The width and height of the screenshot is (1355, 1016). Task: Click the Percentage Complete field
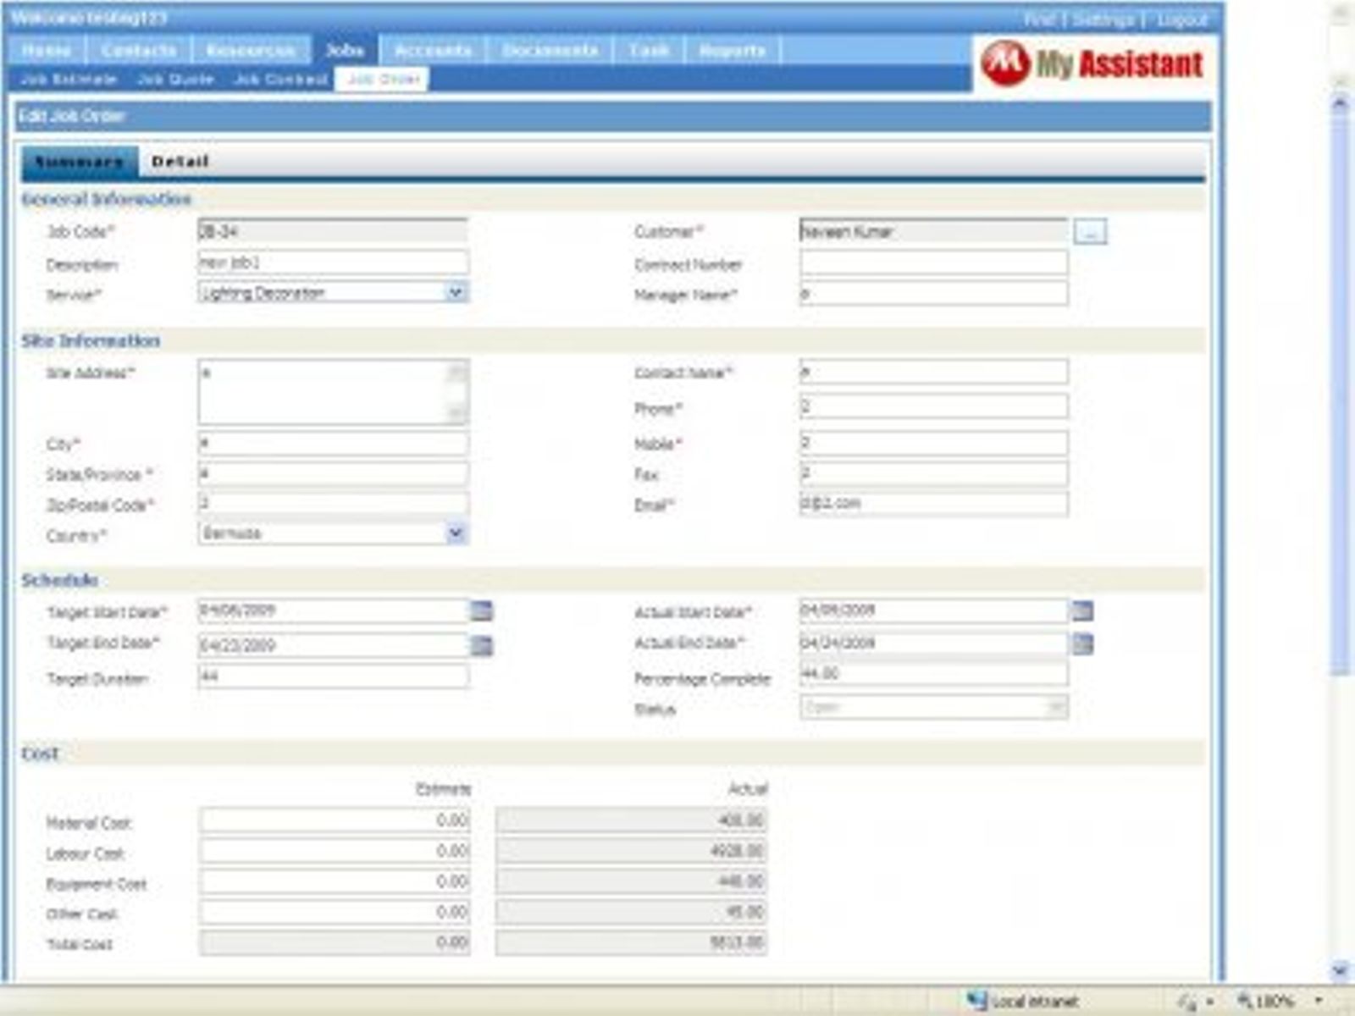pyautogui.click(x=933, y=674)
